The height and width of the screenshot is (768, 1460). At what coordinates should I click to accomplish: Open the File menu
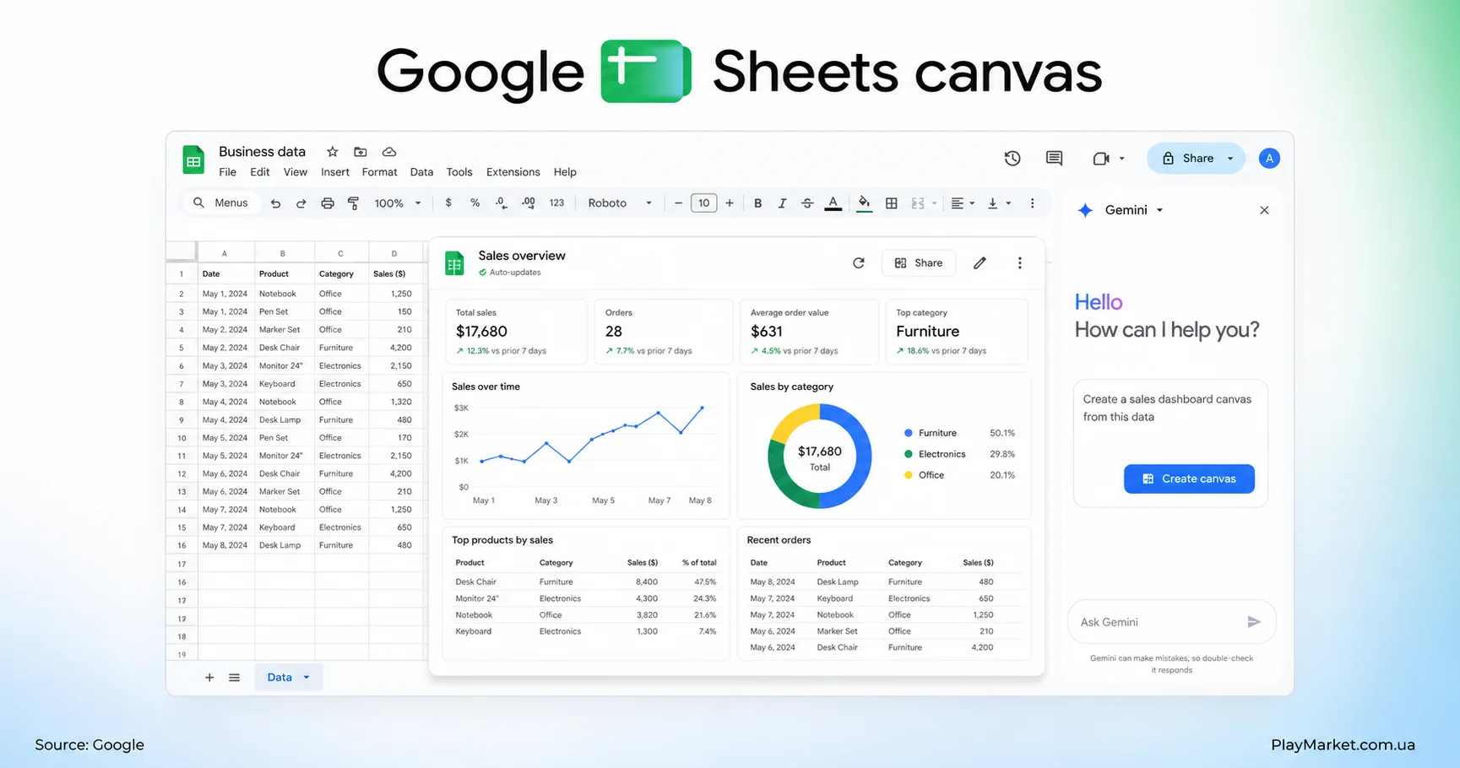pos(227,172)
